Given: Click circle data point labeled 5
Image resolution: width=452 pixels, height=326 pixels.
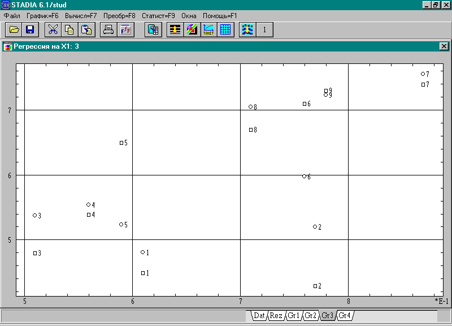Looking at the screenshot, I should [x=121, y=224].
